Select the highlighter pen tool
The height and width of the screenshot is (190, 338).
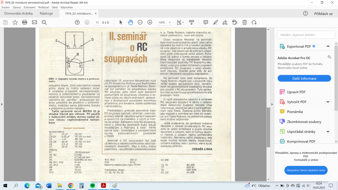tap(216, 22)
